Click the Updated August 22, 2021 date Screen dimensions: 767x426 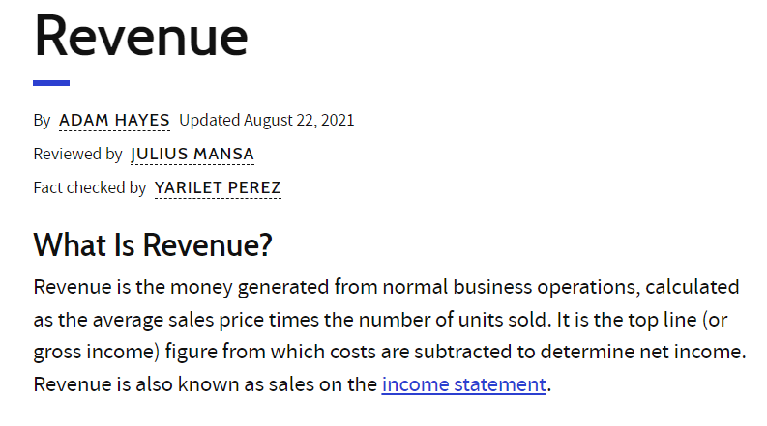[267, 120]
